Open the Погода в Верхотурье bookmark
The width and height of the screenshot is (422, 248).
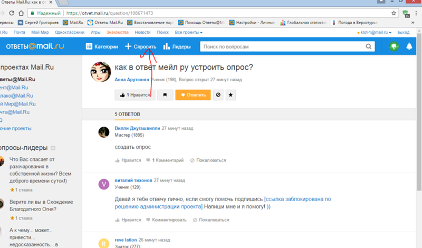click(x=354, y=23)
